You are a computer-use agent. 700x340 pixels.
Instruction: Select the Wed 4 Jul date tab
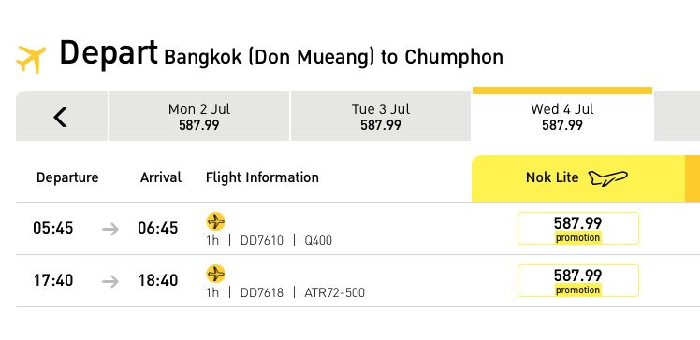[x=562, y=117]
